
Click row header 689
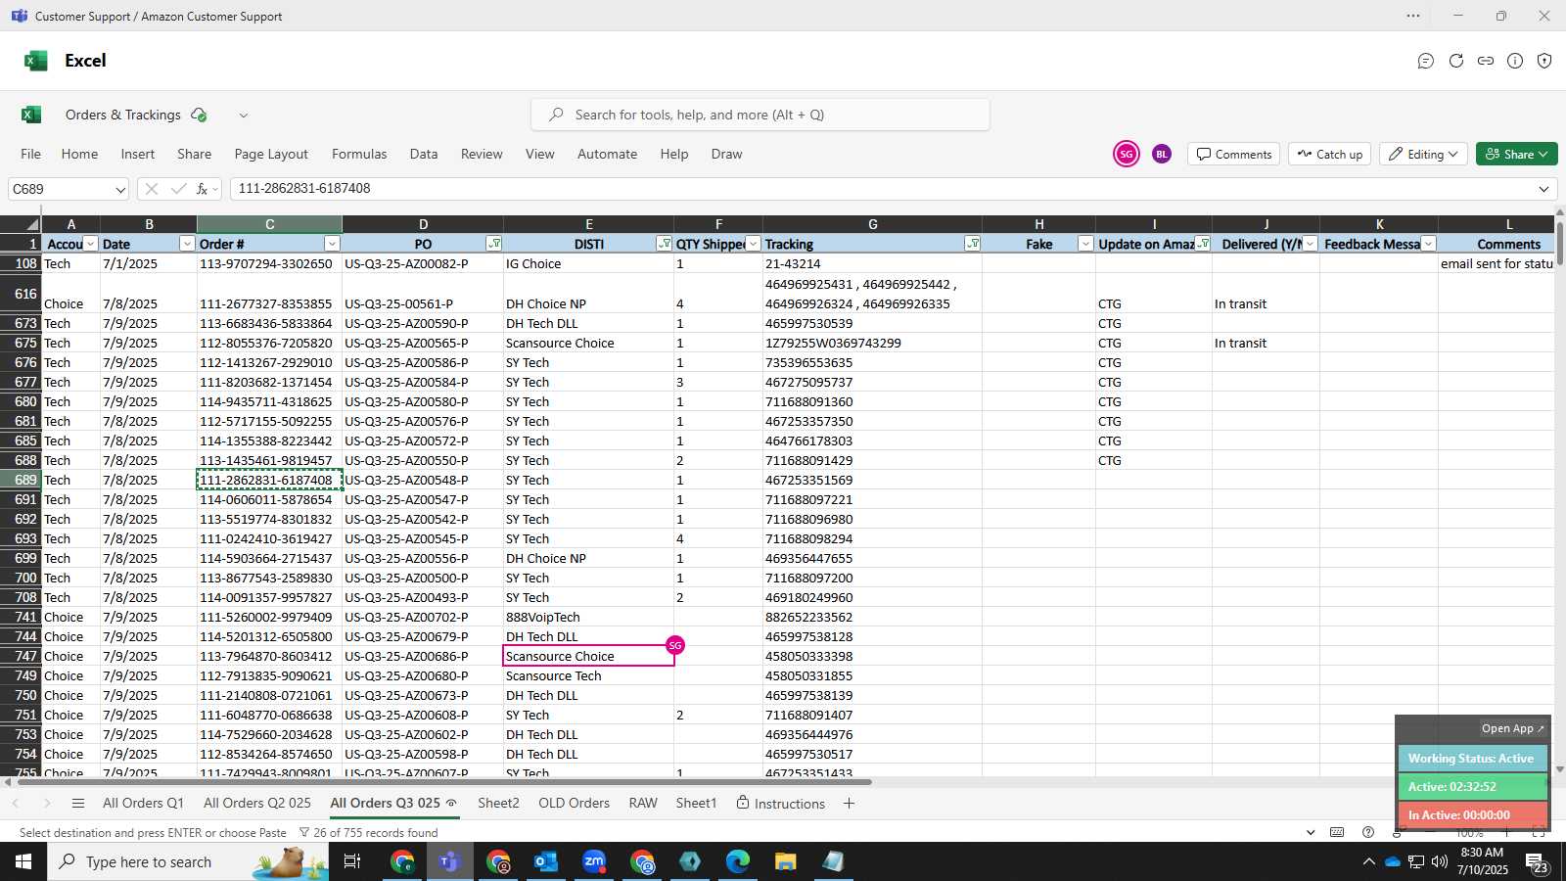(x=21, y=480)
